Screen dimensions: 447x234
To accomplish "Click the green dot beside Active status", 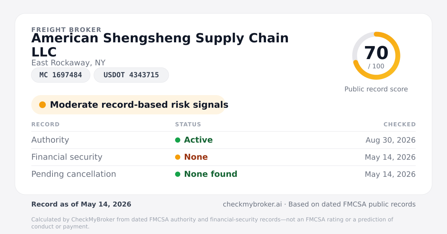I will [178, 140].
